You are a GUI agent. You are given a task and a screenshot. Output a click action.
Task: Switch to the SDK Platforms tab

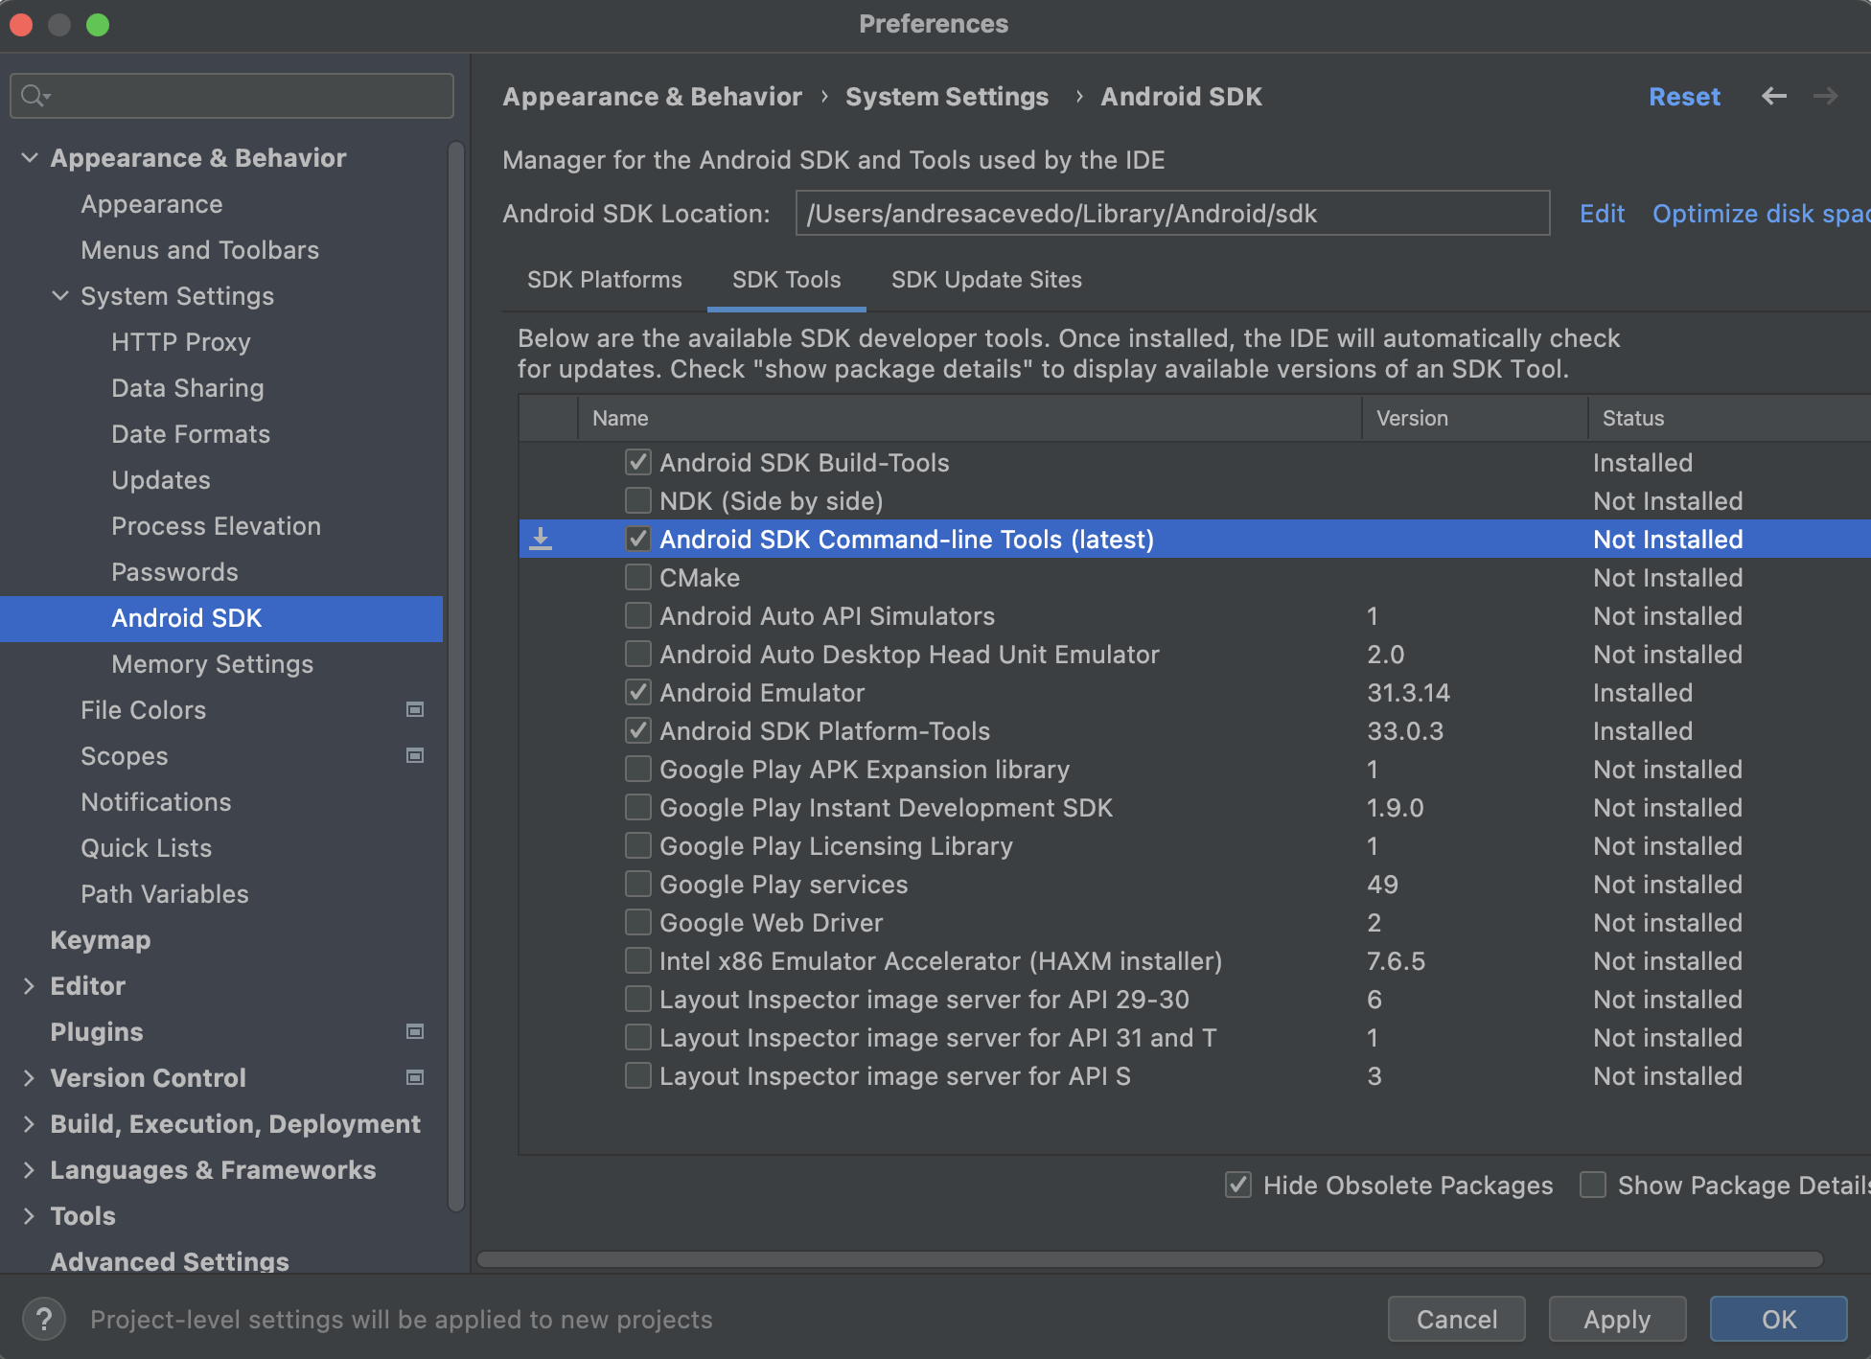click(x=604, y=280)
